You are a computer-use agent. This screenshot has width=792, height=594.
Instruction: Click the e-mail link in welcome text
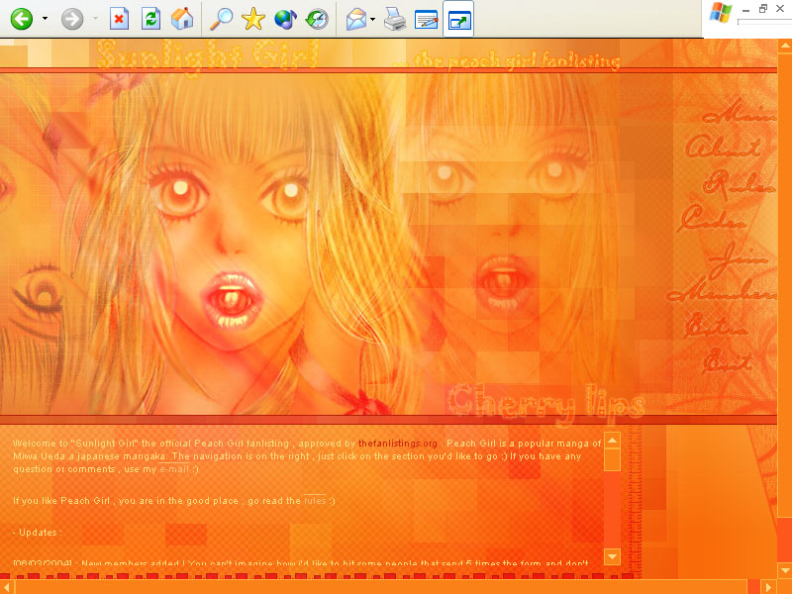[174, 468]
